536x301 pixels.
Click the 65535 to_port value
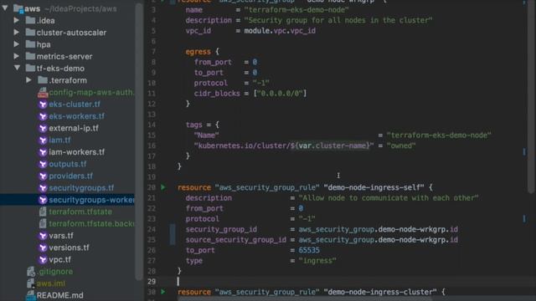tap(309, 250)
